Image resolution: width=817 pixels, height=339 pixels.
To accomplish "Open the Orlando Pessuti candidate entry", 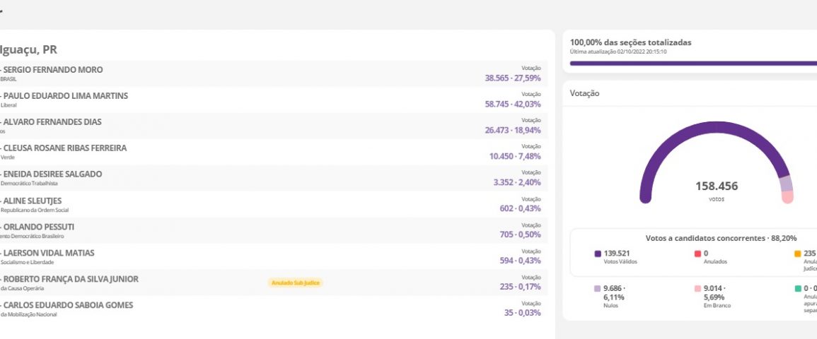I will click(273, 231).
